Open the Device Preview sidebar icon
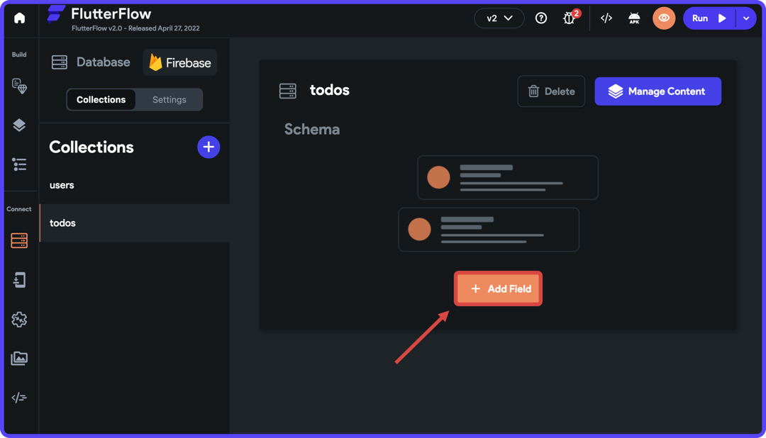This screenshot has height=438, width=766. point(19,279)
